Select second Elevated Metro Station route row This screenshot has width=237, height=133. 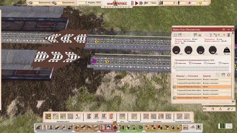tap(202, 91)
